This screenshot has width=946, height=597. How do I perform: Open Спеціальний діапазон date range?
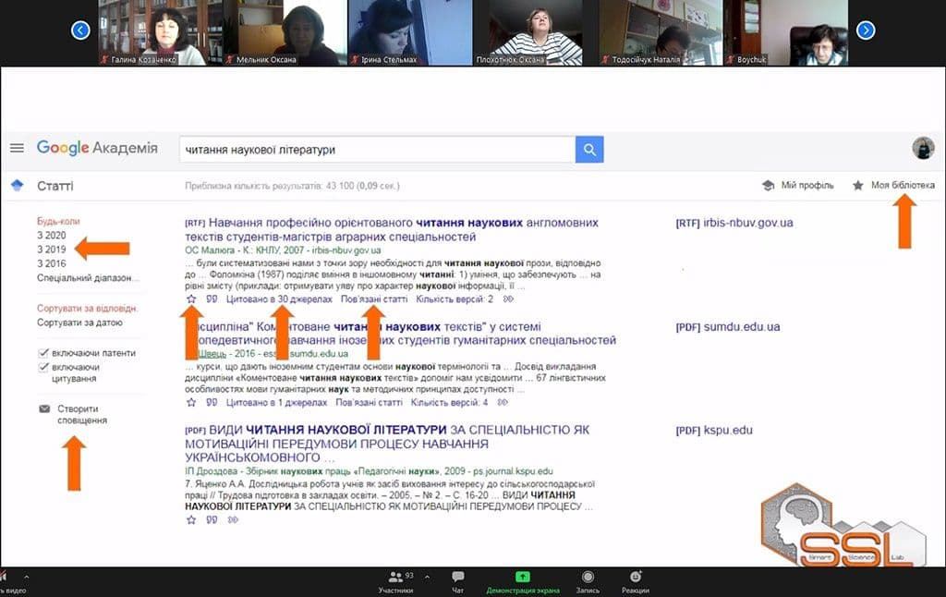(88, 277)
